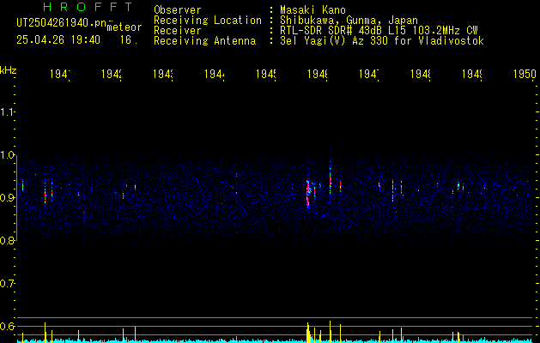The image size is (540, 343).
Task: Click the Receiving Location label
Action: click(208, 21)
